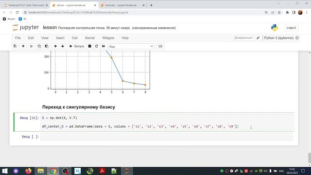
Task: Copy selected cells in the toolbar
Action: coord(39,46)
